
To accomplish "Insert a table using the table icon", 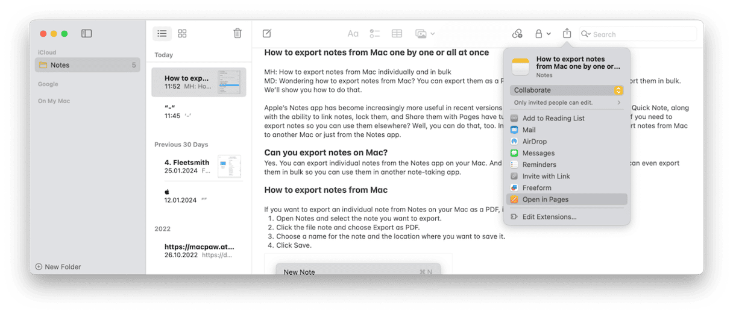I will [x=397, y=34].
